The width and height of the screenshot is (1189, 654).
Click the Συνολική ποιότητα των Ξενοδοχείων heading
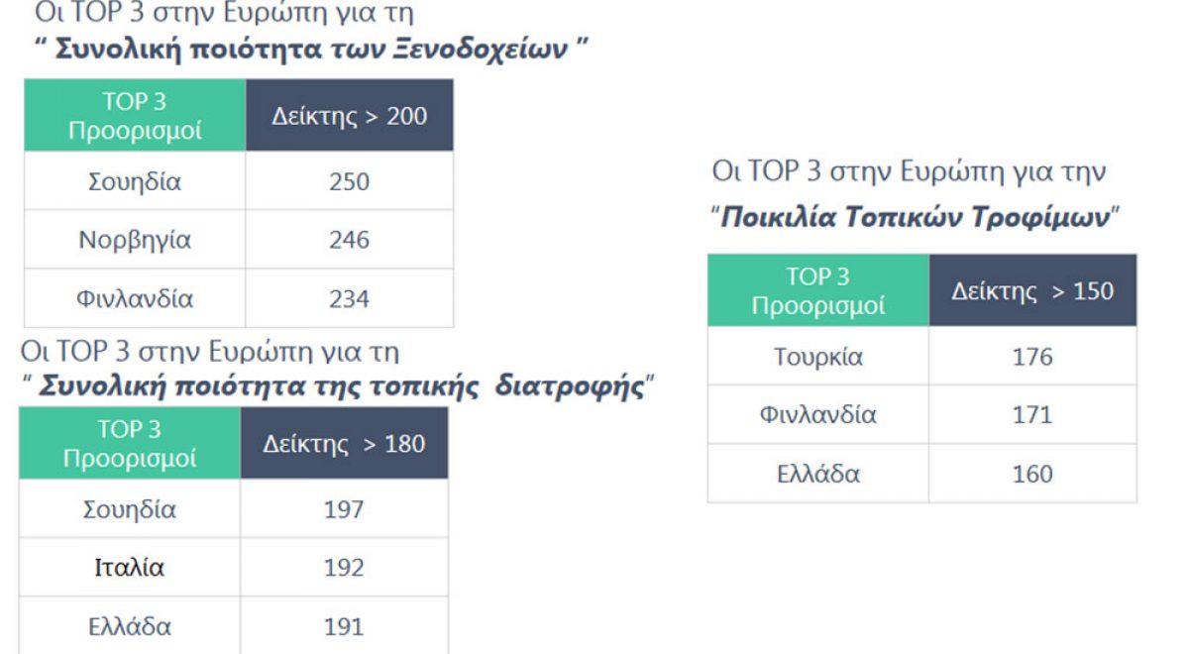(x=312, y=51)
